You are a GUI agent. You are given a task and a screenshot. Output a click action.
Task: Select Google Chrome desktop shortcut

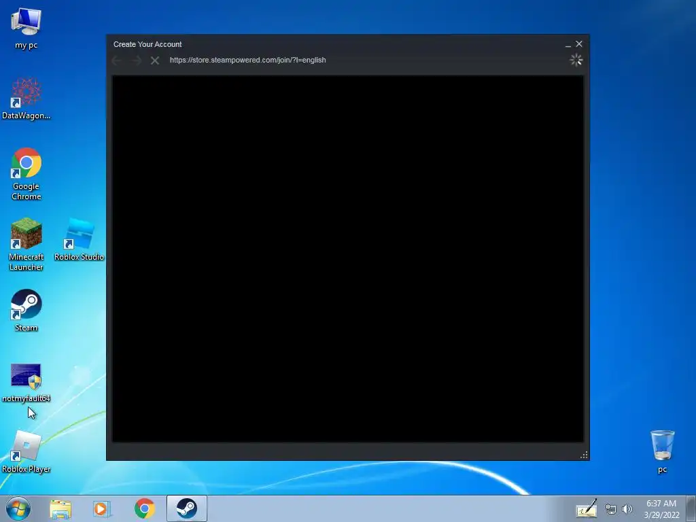click(x=26, y=173)
